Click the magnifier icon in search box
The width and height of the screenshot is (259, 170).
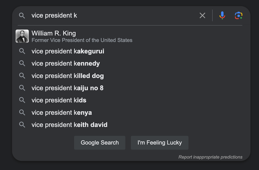(22, 15)
